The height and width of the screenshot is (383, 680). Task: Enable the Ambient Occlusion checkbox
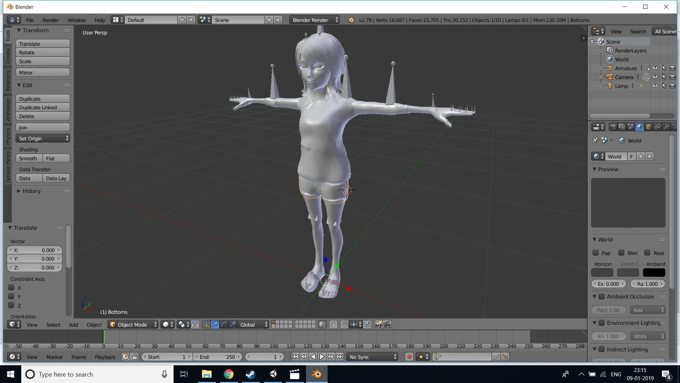pyautogui.click(x=601, y=297)
